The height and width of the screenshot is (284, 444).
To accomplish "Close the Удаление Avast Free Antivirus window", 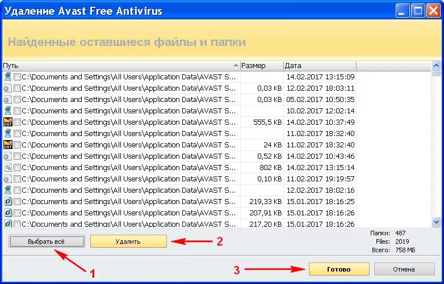I will click(434, 11).
